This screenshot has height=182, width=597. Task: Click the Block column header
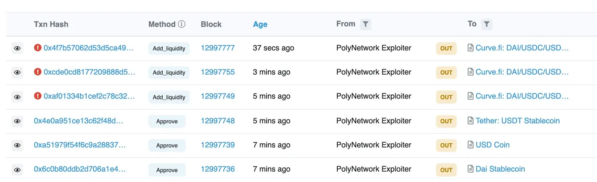click(x=211, y=24)
